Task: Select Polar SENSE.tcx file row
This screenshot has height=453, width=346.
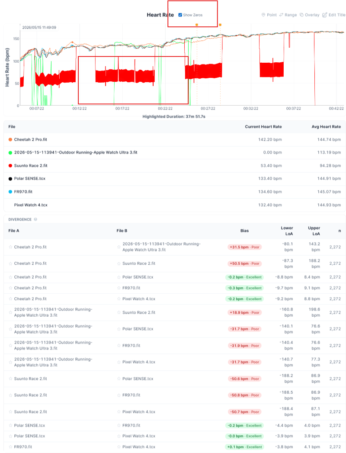Action: [x=174, y=179]
